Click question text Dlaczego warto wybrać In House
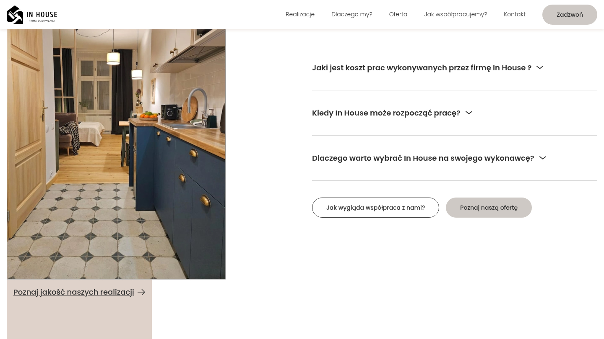The height and width of the screenshot is (339, 604). pyautogui.click(x=423, y=158)
